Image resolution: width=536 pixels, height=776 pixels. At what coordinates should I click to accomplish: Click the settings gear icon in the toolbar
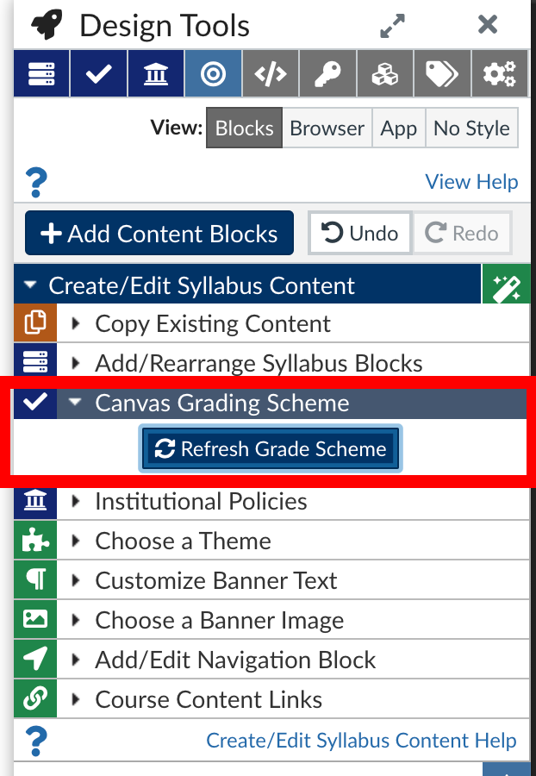pyautogui.click(x=500, y=73)
